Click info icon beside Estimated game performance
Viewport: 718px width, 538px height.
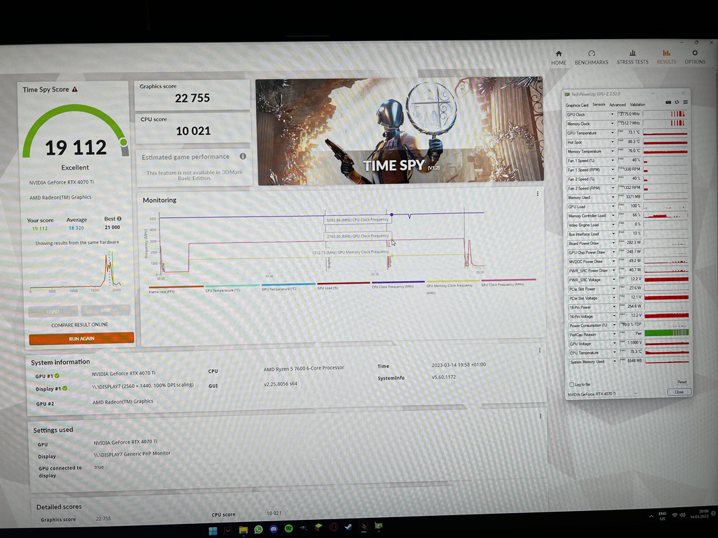tap(243, 157)
